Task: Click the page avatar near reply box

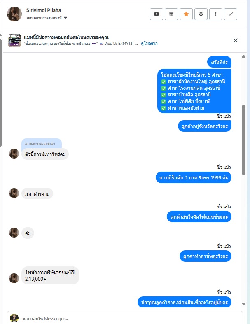Action: (x=14, y=318)
